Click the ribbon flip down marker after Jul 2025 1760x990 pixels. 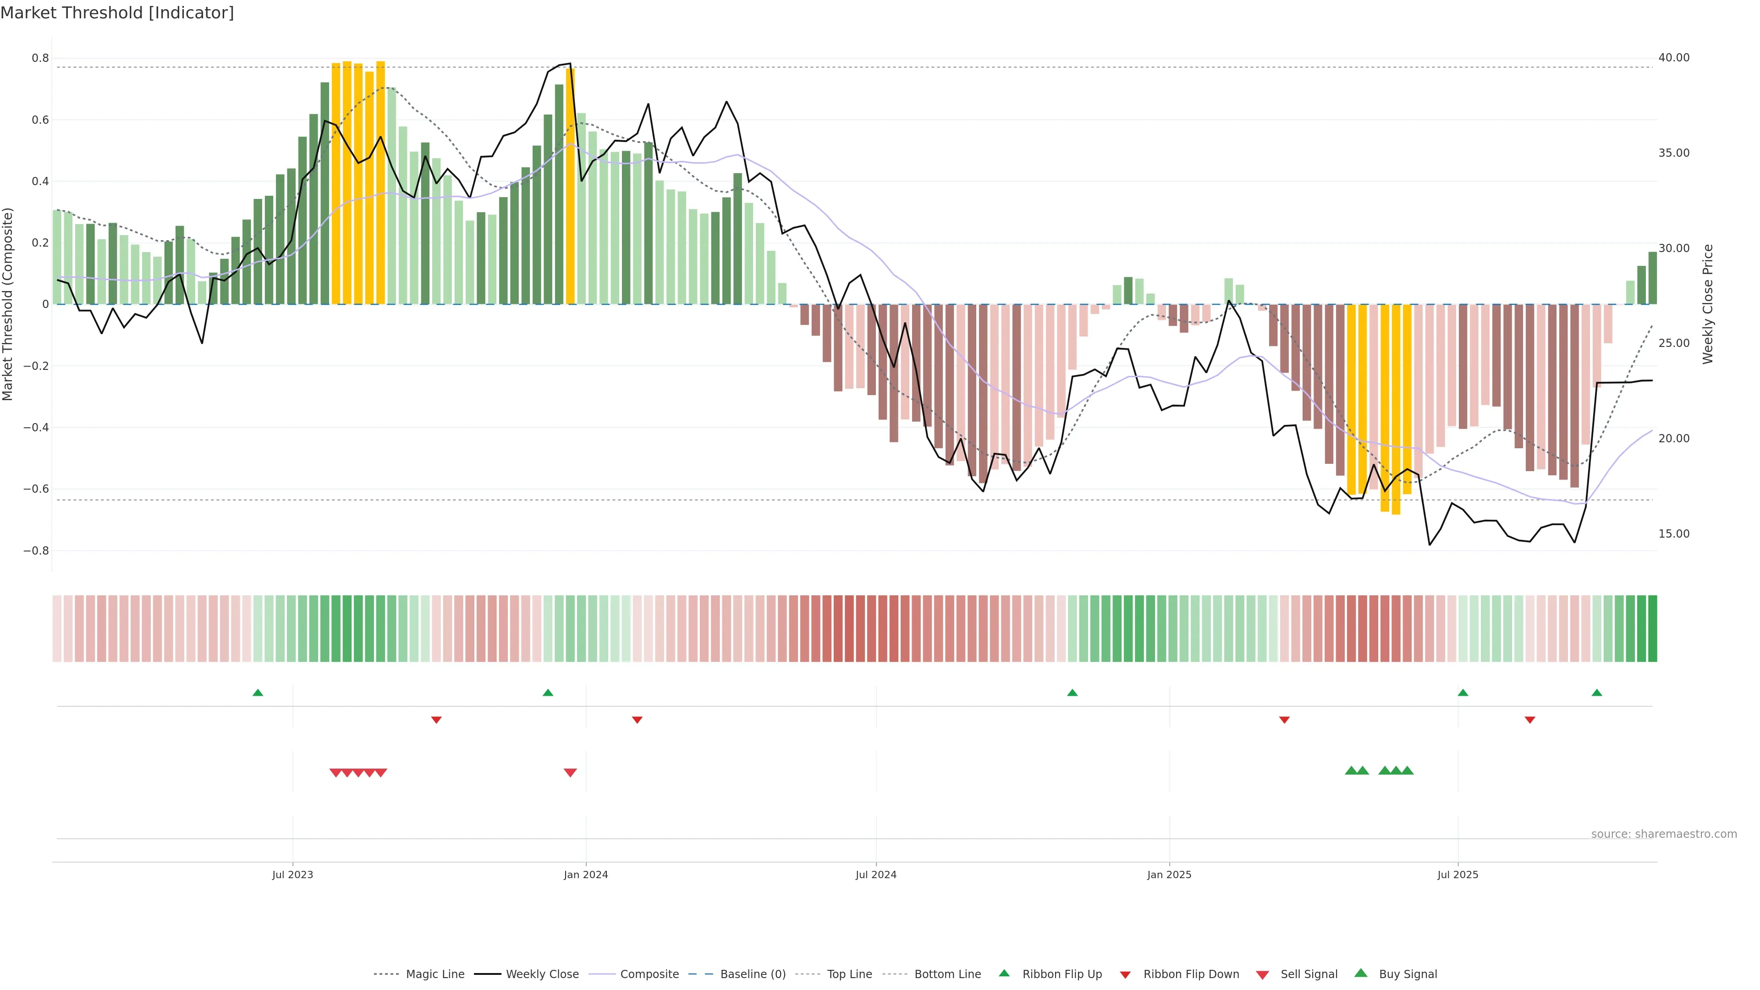1530,720
